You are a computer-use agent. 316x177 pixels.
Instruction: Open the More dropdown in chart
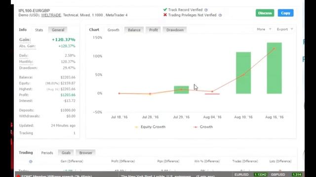point(264,29)
